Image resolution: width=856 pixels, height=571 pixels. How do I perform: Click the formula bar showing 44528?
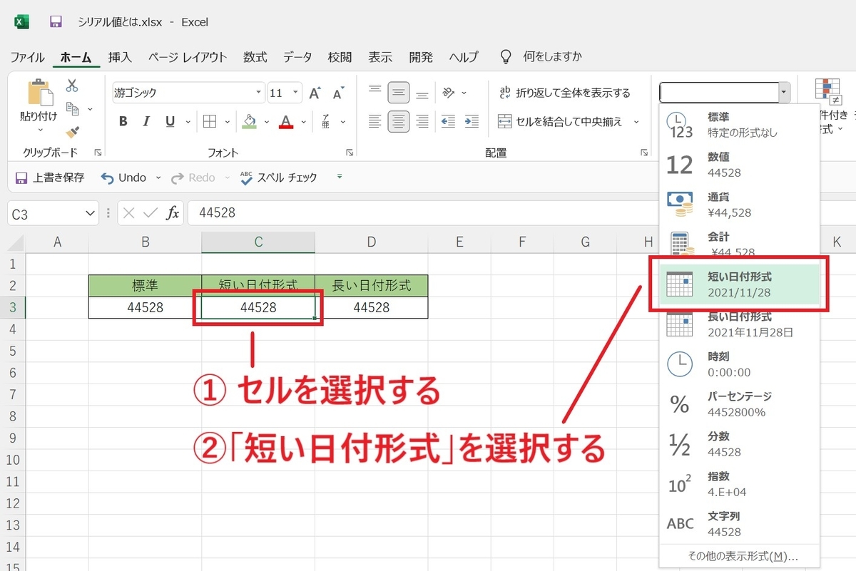point(421,213)
